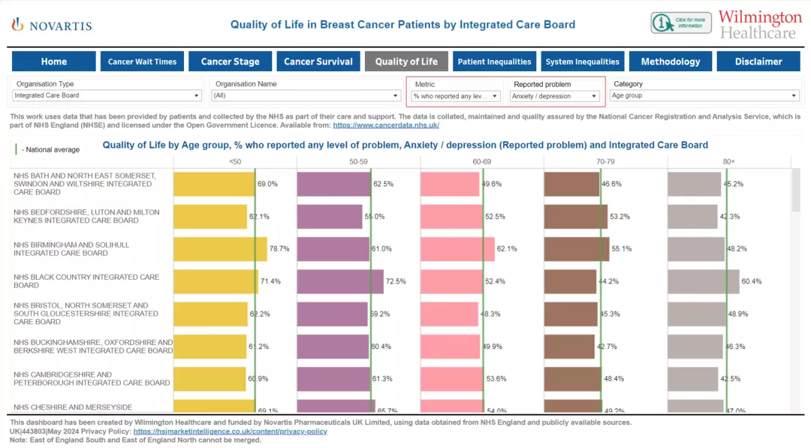Select the Cancer Stage tab
This screenshot has width=811, height=448.
tap(230, 61)
